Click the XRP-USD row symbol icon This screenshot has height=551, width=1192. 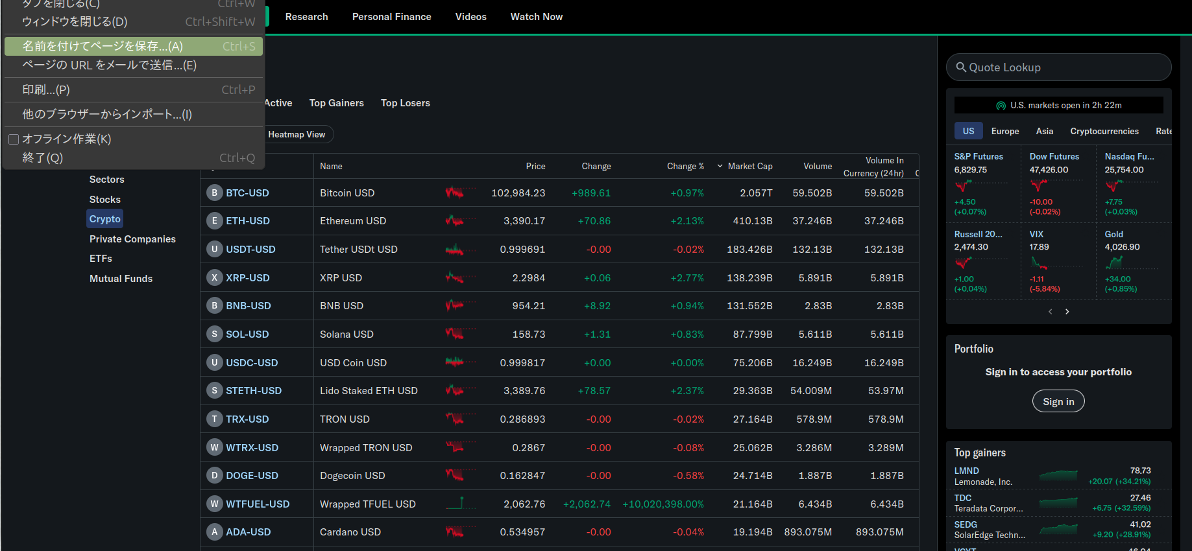(214, 278)
